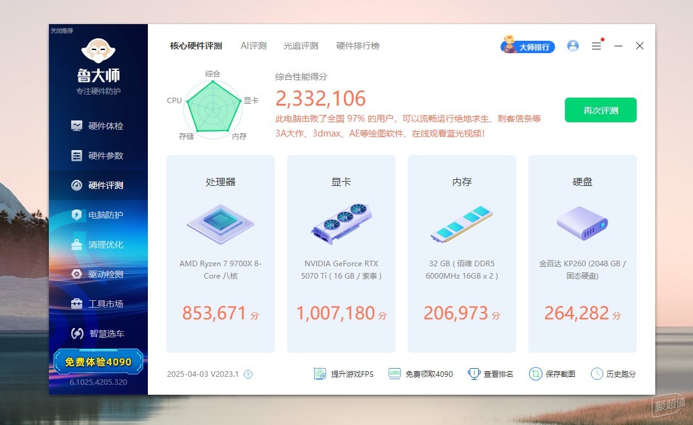Click the 智慧选车 swirl icon
Image resolution: width=693 pixels, height=425 pixels.
coord(77,333)
